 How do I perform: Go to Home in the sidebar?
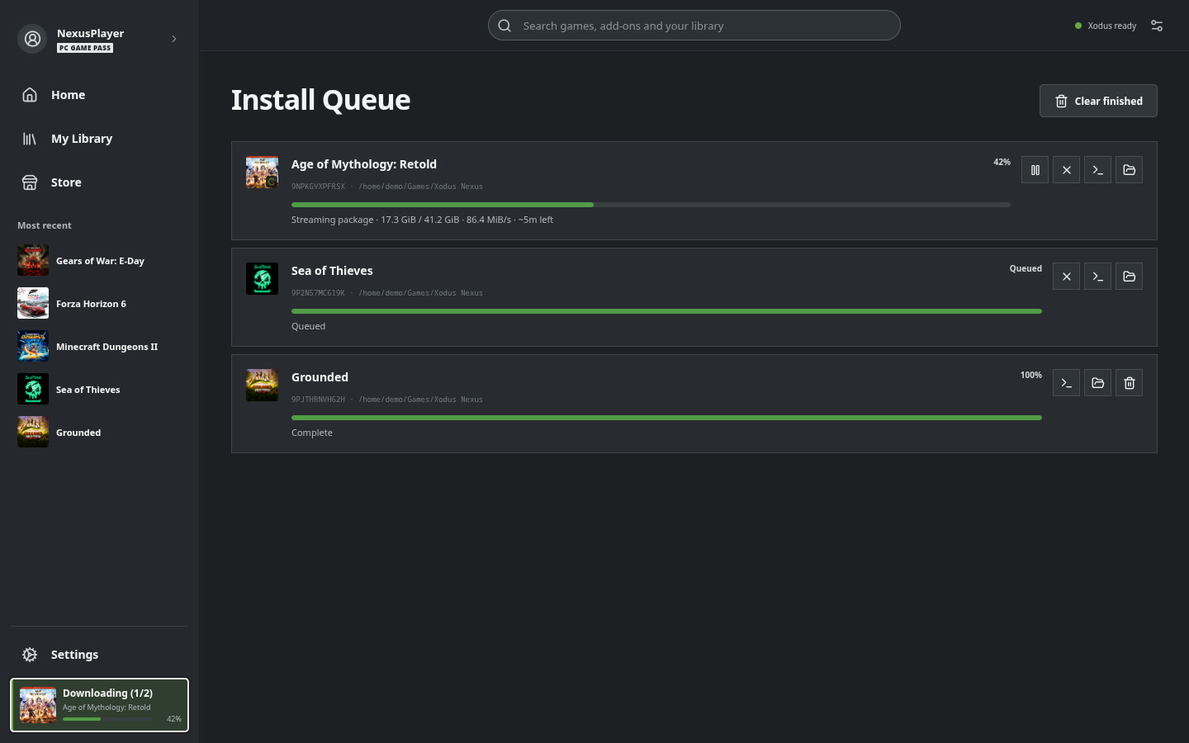(x=99, y=95)
